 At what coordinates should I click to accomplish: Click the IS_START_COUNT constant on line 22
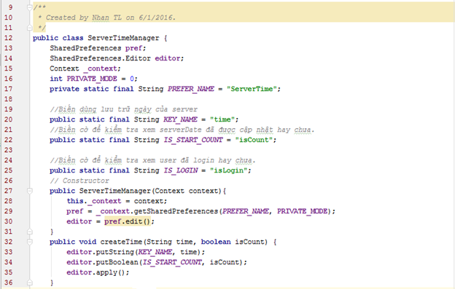pos(193,140)
